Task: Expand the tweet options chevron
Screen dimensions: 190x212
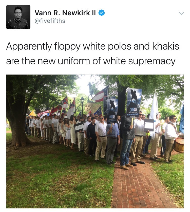Action: tap(181, 13)
